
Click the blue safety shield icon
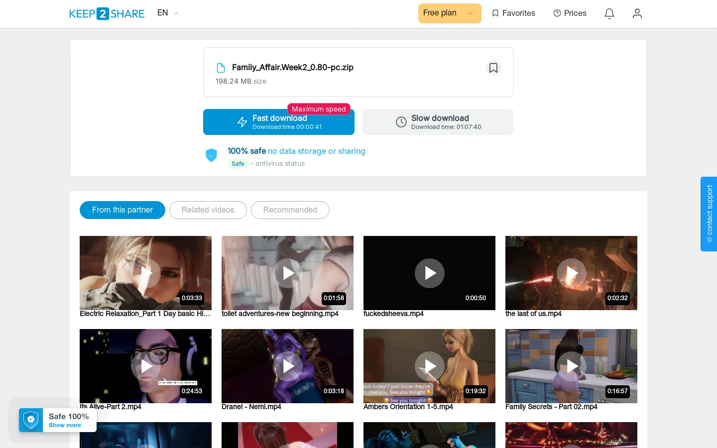pos(212,155)
